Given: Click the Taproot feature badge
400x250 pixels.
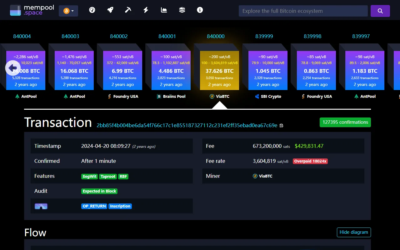Looking at the screenshot, I should click(x=108, y=176).
